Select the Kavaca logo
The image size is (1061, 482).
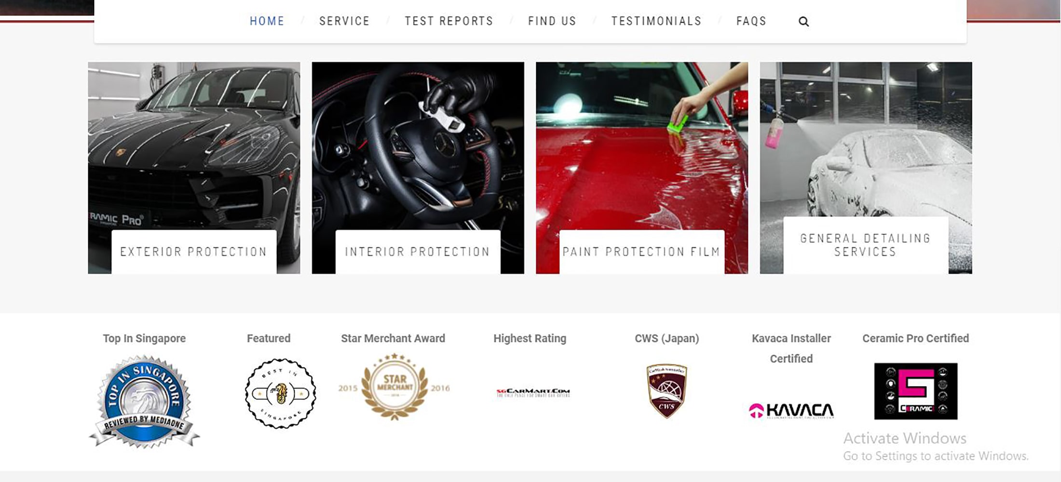click(791, 411)
